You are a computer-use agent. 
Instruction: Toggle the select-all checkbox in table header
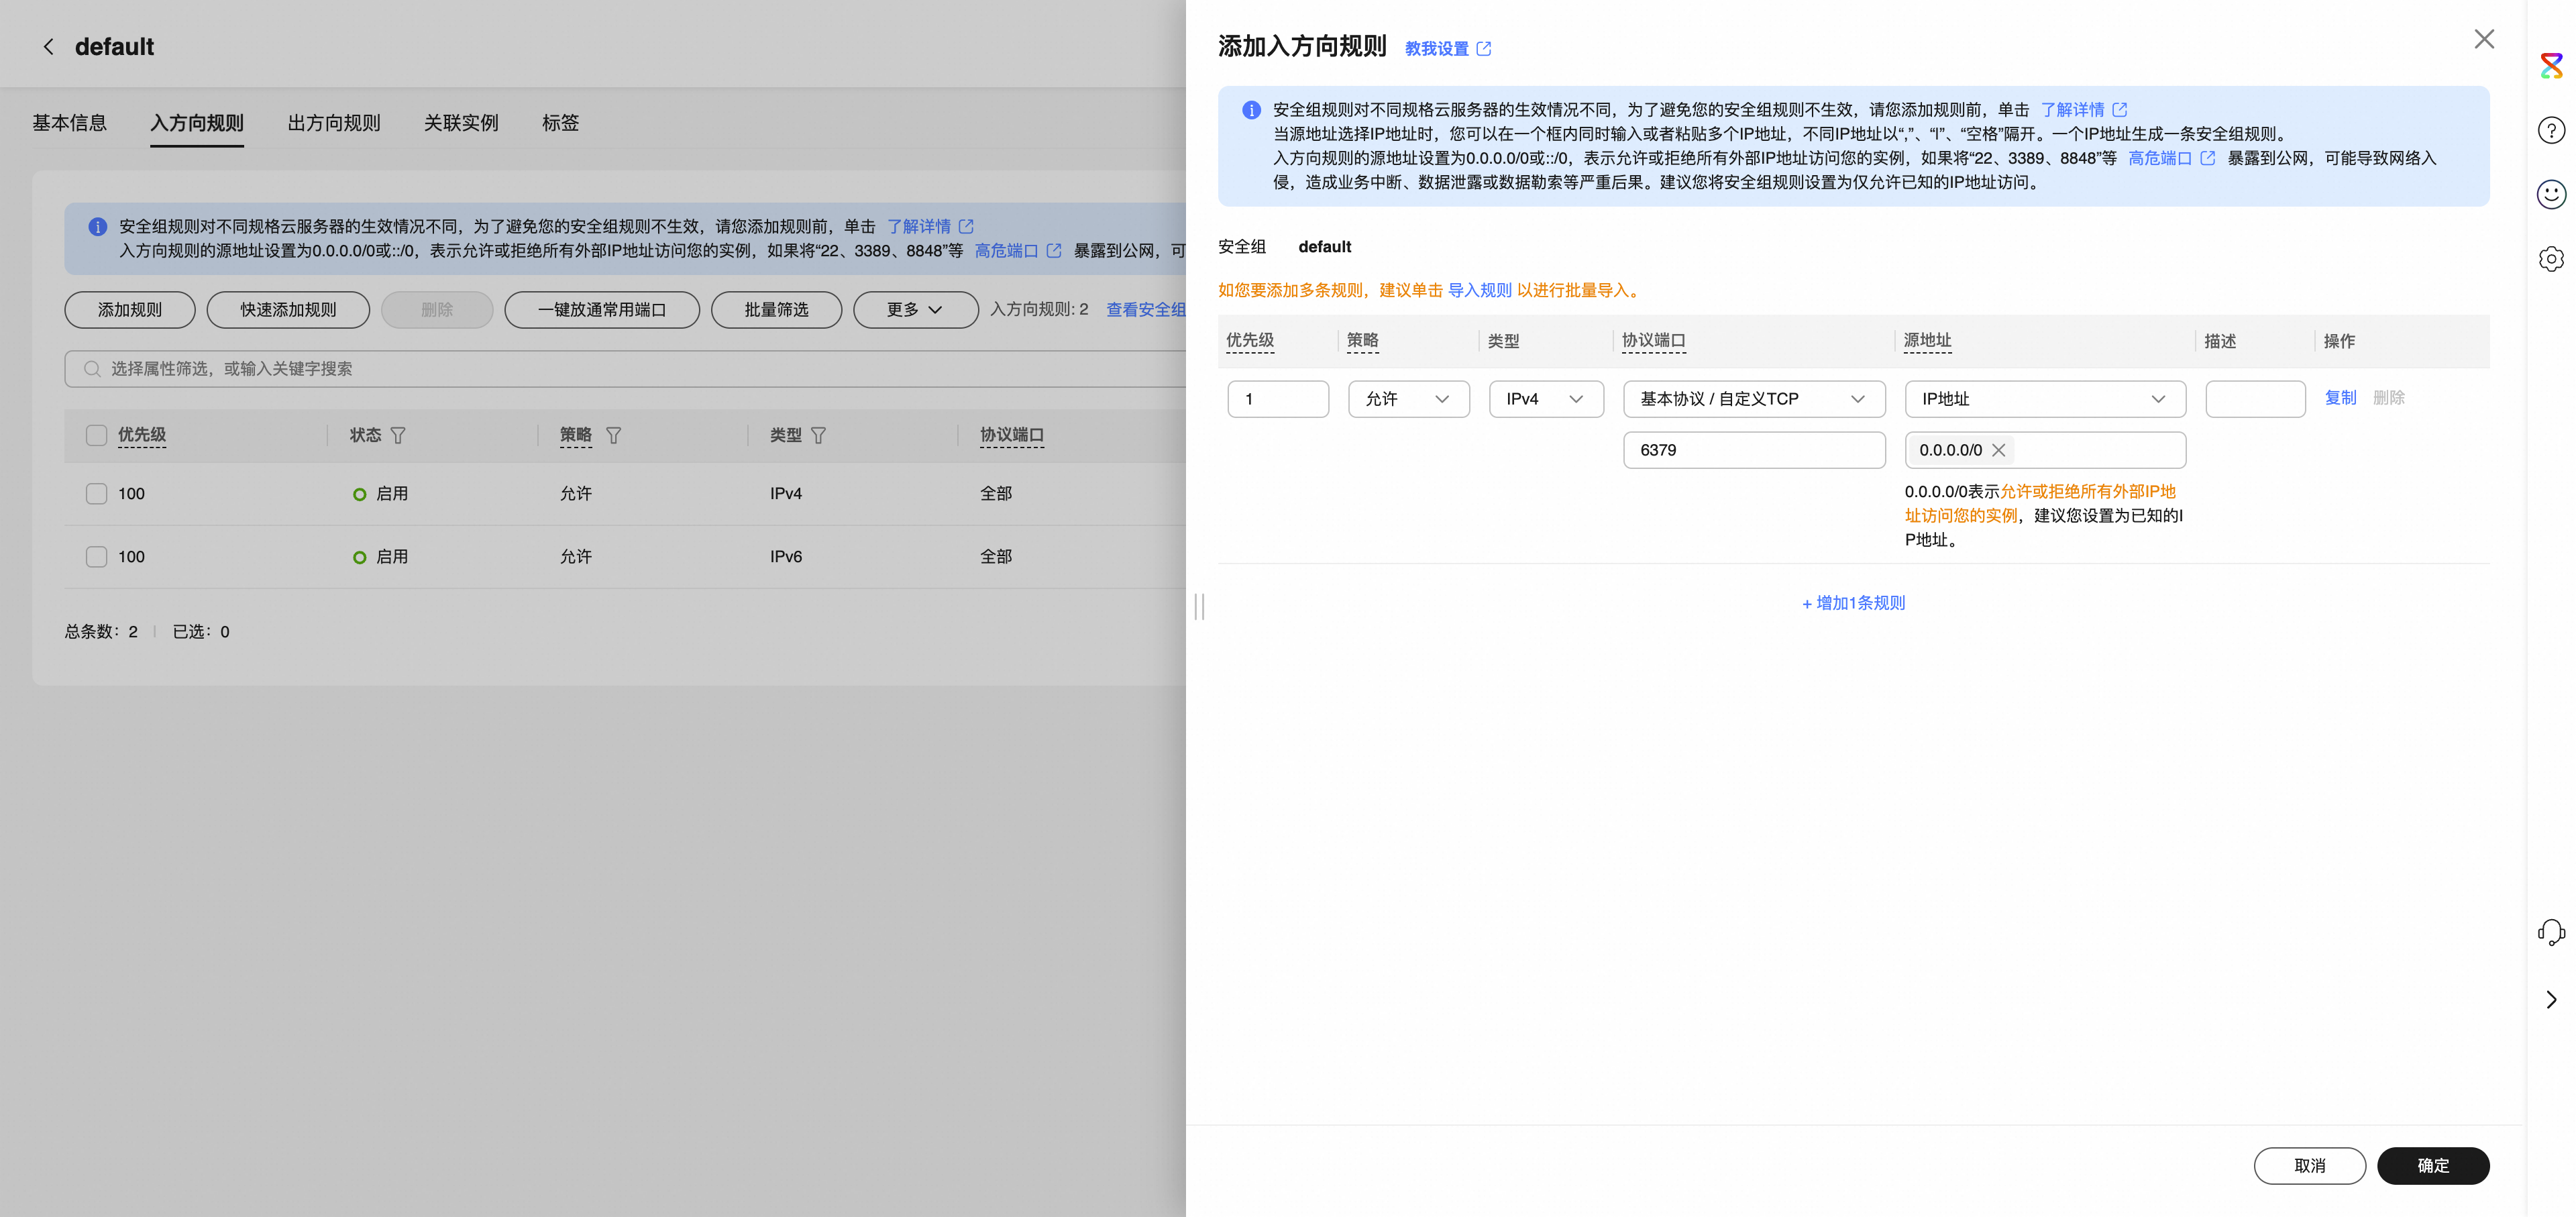[96, 435]
